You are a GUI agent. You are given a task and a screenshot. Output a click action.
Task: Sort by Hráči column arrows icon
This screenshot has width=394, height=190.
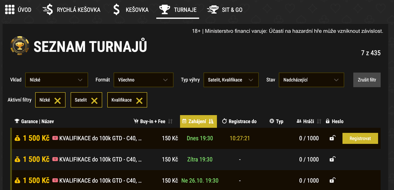click(319, 121)
